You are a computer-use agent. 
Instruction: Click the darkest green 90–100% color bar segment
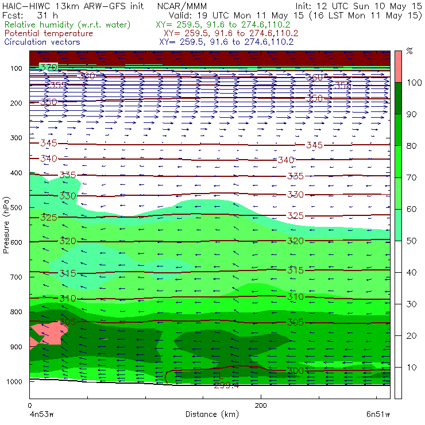pos(398,98)
